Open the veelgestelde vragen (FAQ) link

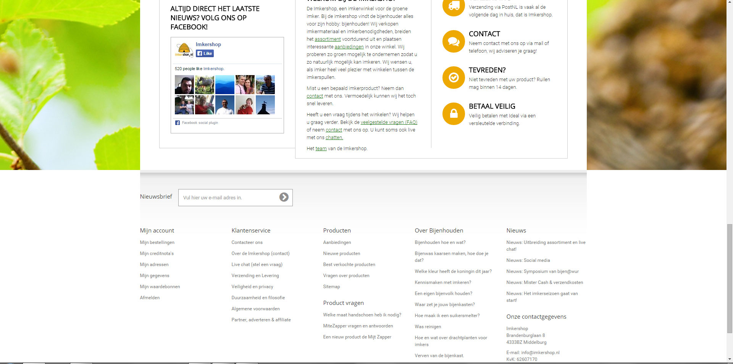click(x=389, y=122)
